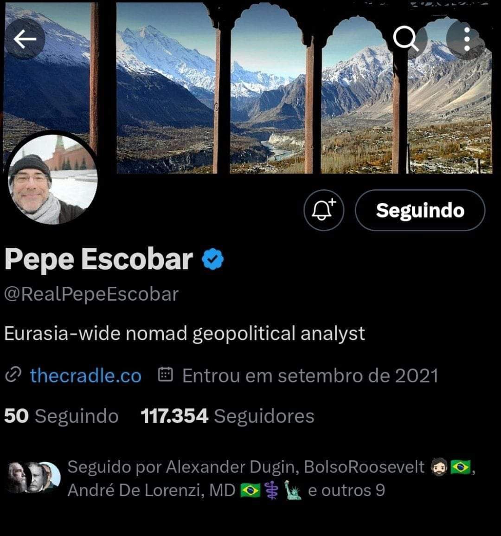Image resolution: width=501 pixels, height=536 pixels.
Task: Select the @RealPepeEscobar handle text
Action: [91, 294]
